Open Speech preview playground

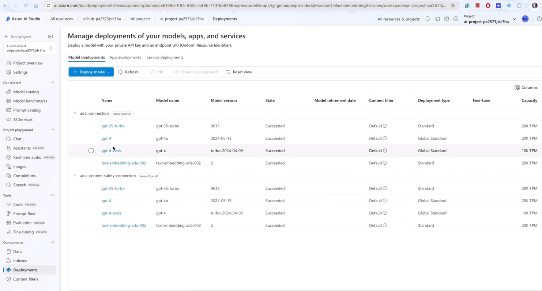pos(19,185)
